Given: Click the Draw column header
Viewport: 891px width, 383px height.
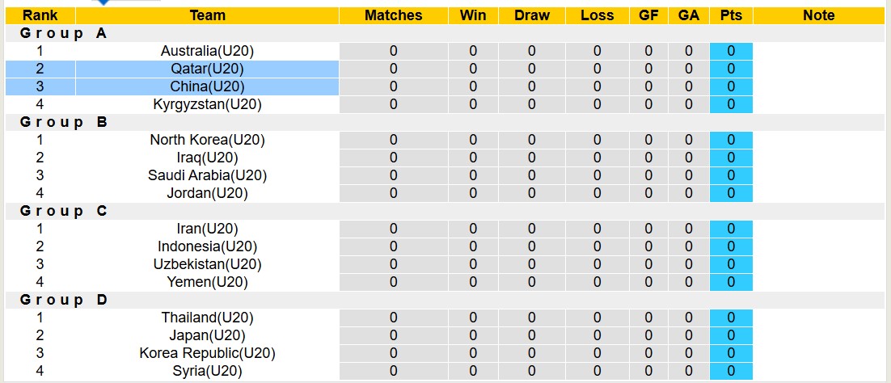Looking at the screenshot, I should tap(531, 15).
